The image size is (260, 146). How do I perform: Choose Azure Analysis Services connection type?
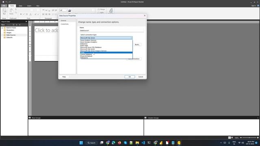[x=106, y=41]
